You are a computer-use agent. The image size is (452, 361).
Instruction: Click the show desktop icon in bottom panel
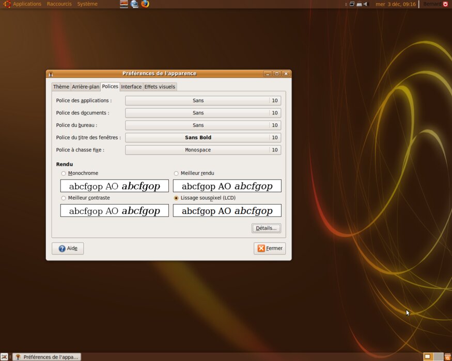point(4,357)
